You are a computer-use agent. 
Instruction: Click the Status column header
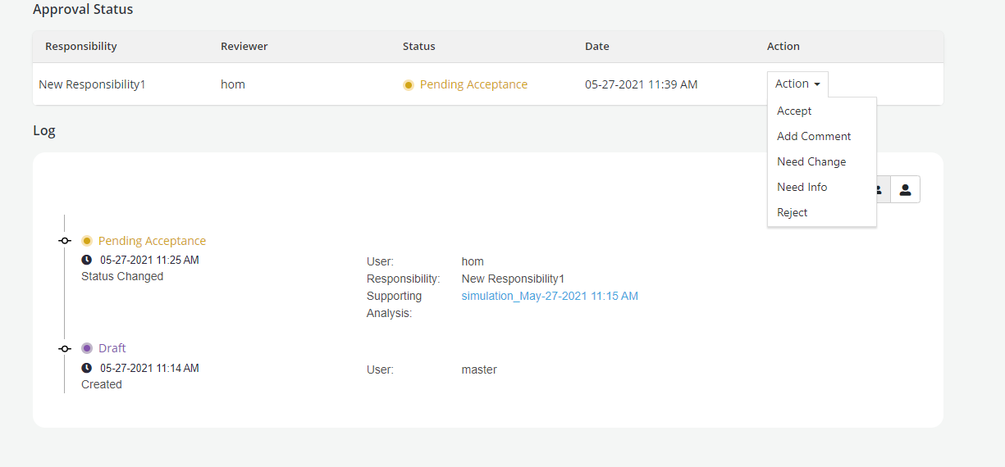pos(418,47)
